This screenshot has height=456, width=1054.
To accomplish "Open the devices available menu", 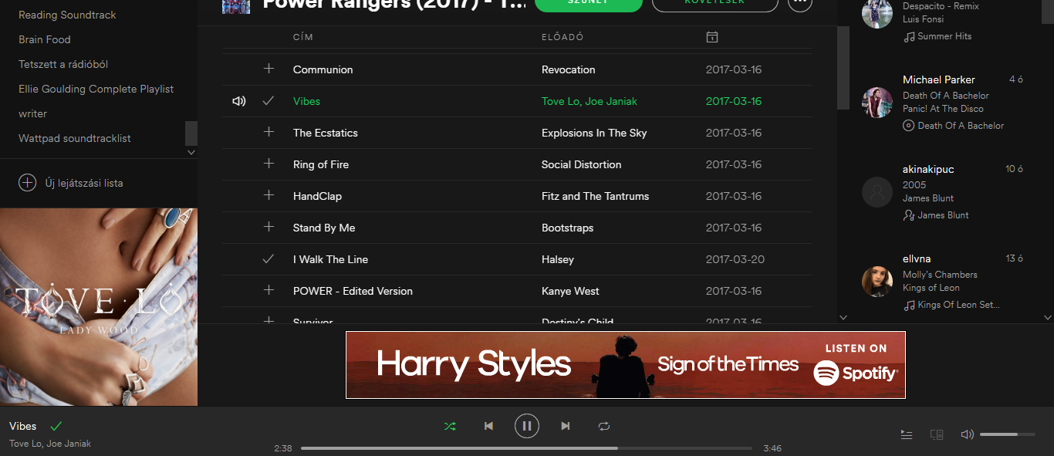I will click(937, 434).
